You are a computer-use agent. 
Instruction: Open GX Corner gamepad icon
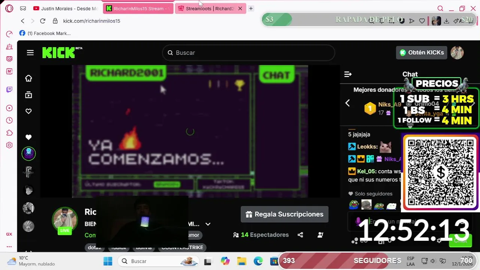click(23, 8)
